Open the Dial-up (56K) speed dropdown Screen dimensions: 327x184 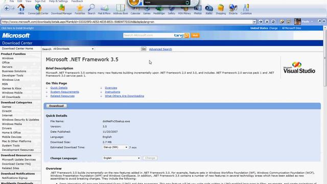coord(115,147)
